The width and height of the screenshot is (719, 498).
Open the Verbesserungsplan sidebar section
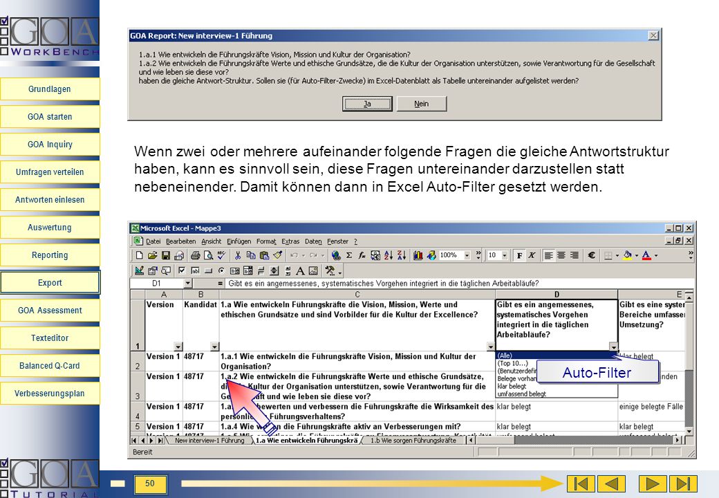click(50, 393)
